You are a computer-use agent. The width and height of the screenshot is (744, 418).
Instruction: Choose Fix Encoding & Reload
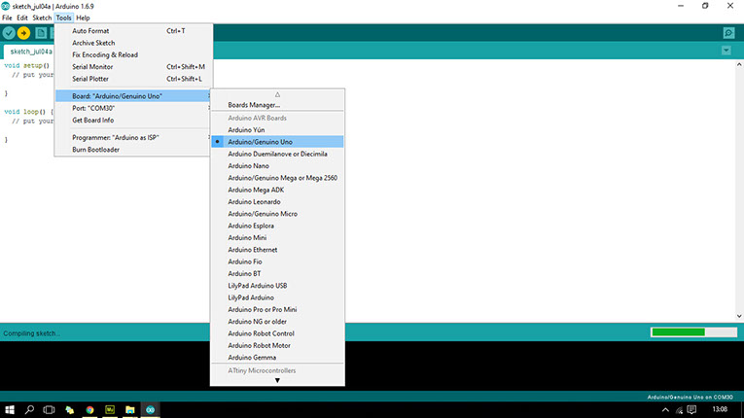[133, 55]
